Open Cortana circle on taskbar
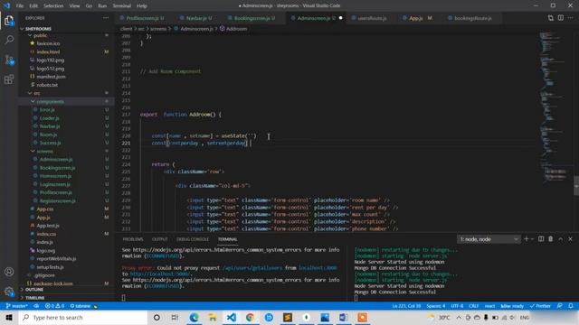 [x=157, y=317]
